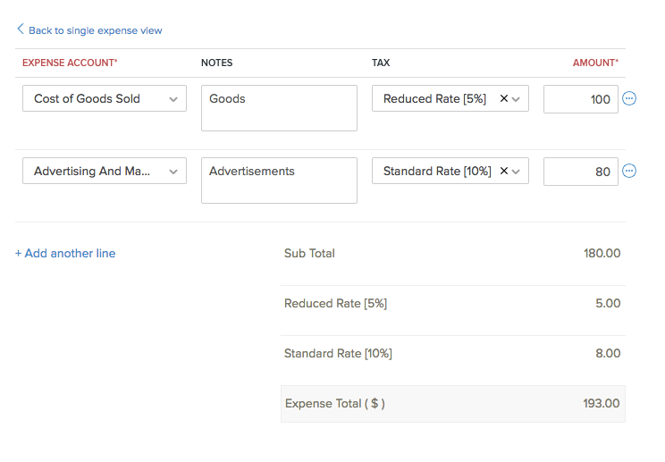Focus the Advertisements notes text box
Viewport: 665px width, 462px height.
279,181
